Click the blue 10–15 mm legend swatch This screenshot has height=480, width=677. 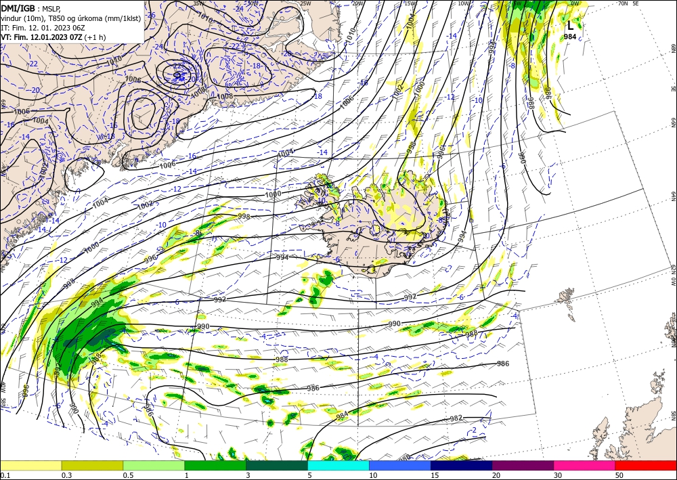tap(400, 465)
